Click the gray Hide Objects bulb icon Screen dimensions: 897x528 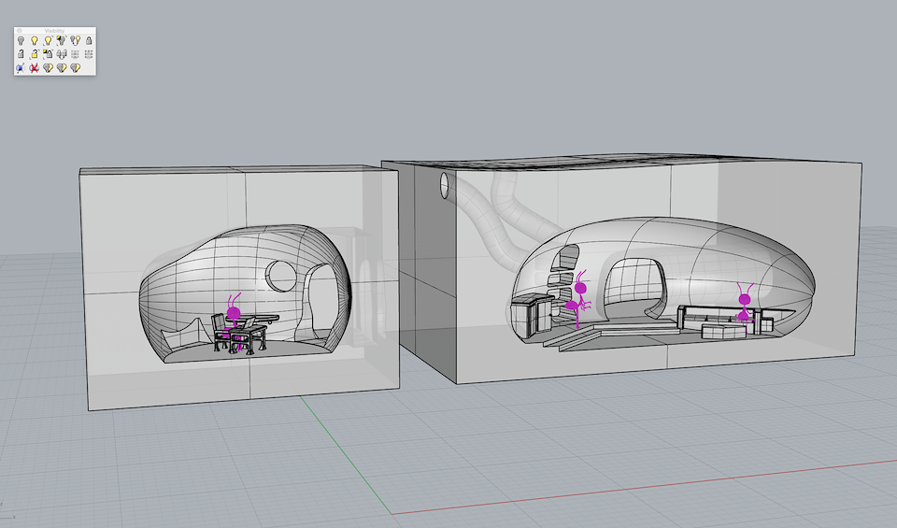point(21,40)
